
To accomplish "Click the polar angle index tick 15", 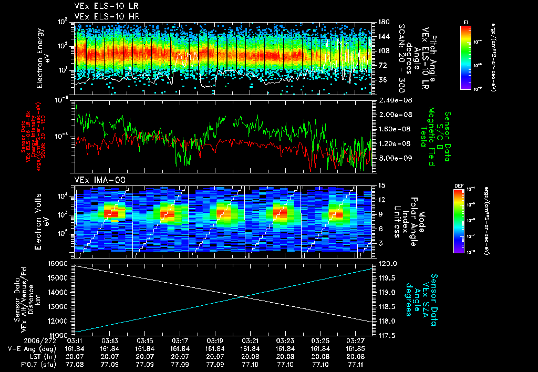I will (x=381, y=185).
